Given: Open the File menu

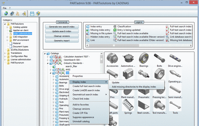Looking at the screenshot, I should point(5,8).
